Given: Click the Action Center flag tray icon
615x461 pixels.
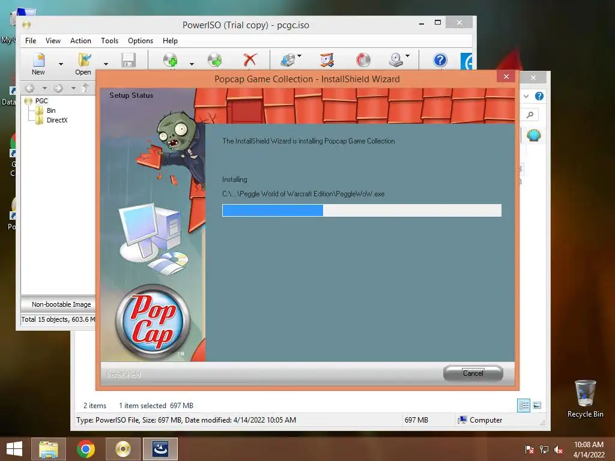Looking at the screenshot, I should pos(530,450).
